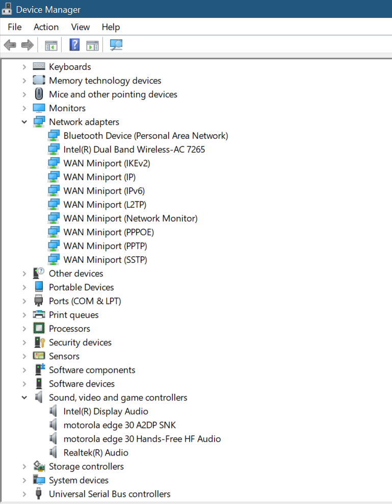Open the File menu

[14, 27]
